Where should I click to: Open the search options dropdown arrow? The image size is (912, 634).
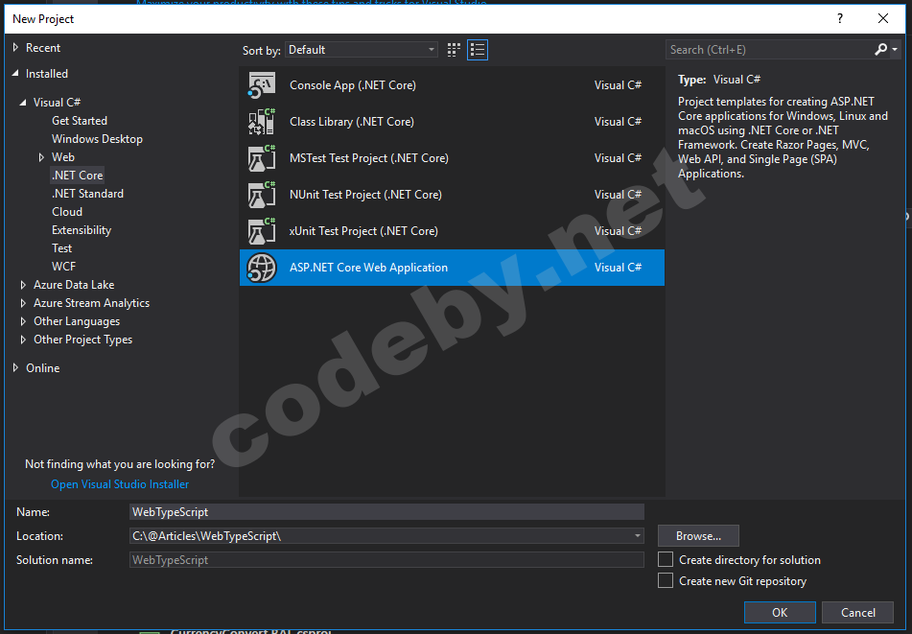895,50
